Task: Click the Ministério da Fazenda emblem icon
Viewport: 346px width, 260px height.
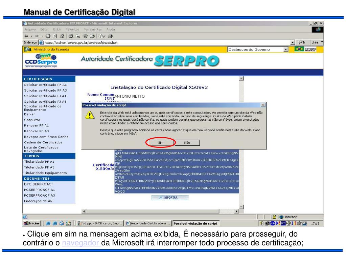Action: click(28, 49)
